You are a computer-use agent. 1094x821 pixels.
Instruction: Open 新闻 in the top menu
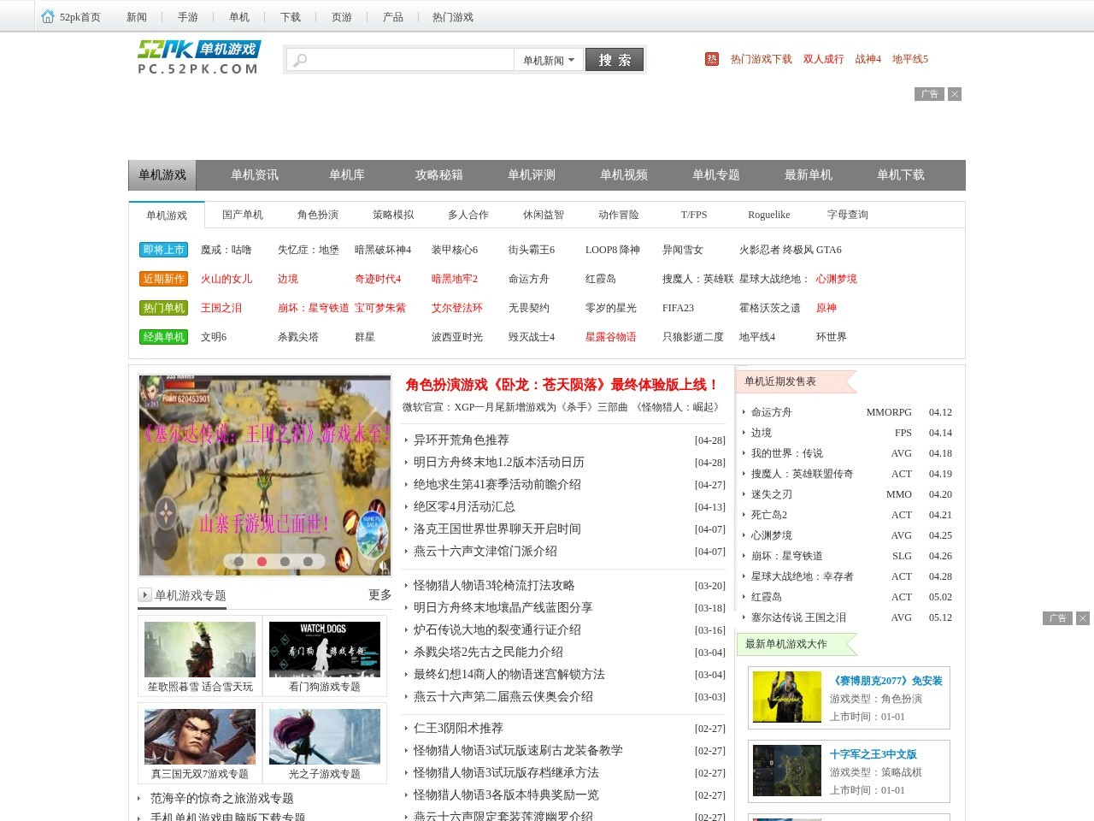pyautogui.click(x=137, y=17)
